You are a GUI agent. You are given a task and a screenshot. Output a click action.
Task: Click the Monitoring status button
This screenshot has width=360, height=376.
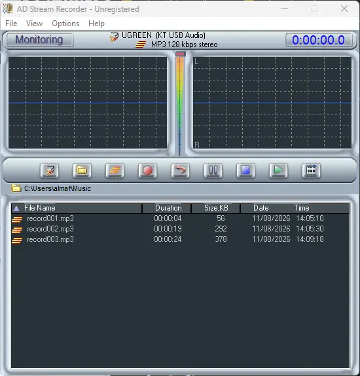pos(39,40)
